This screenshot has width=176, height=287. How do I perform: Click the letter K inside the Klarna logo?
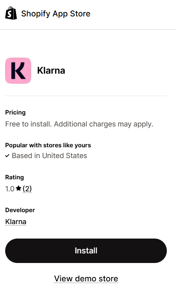(18, 71)
